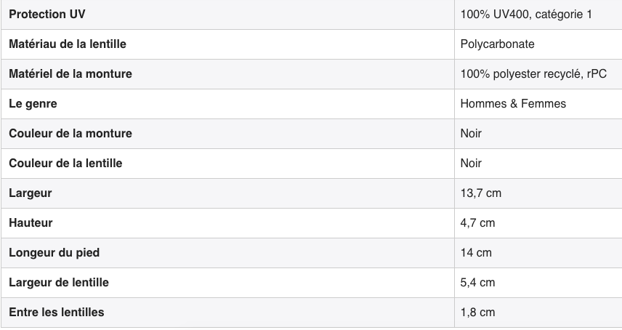Screen dimensions: 622x330
Task: Select the 100% UV400, catégorie 1 value
Action: [x=526, y=15]
